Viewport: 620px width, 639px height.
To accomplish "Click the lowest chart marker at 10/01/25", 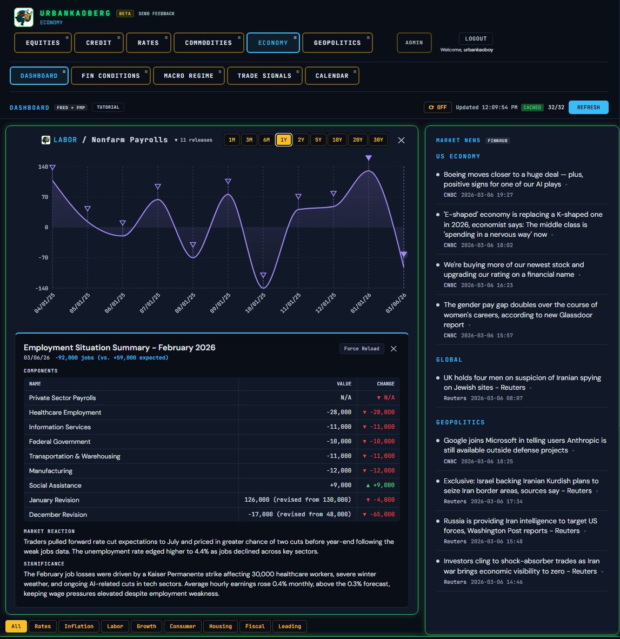I will tap(263, 276).
